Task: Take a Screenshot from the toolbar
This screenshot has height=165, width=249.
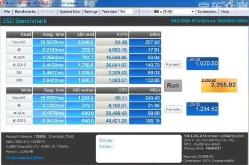Action: pos(207,11)
